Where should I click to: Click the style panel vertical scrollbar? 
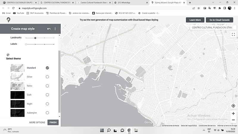(x=59, y=82)
